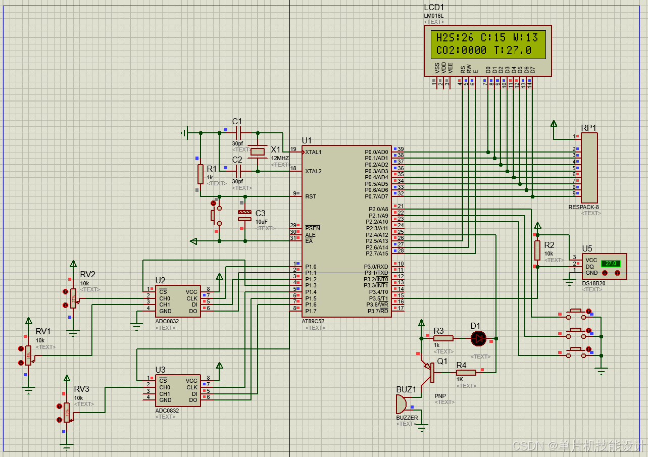The height and width of the screenshot is (457, 648).
Task: Click the RST pin label on U1
Action: pos(310,196)
